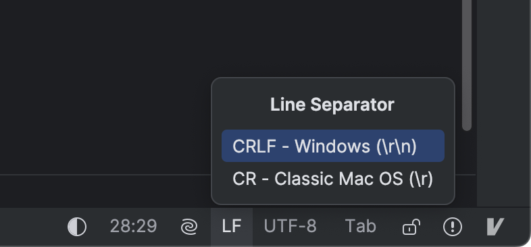Open problems via exclamation circle icon
The width and height of the screenshot is (531, 247).
pyautogui.click(x=453, y=227)
